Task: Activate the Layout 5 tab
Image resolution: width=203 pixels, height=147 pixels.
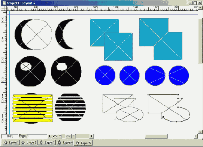Action: tap(83, 143)
